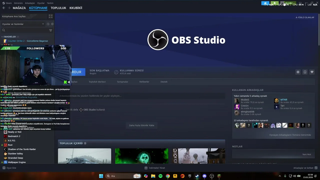
Task: Click the Yeni Not button
Action: pos(306,154)
